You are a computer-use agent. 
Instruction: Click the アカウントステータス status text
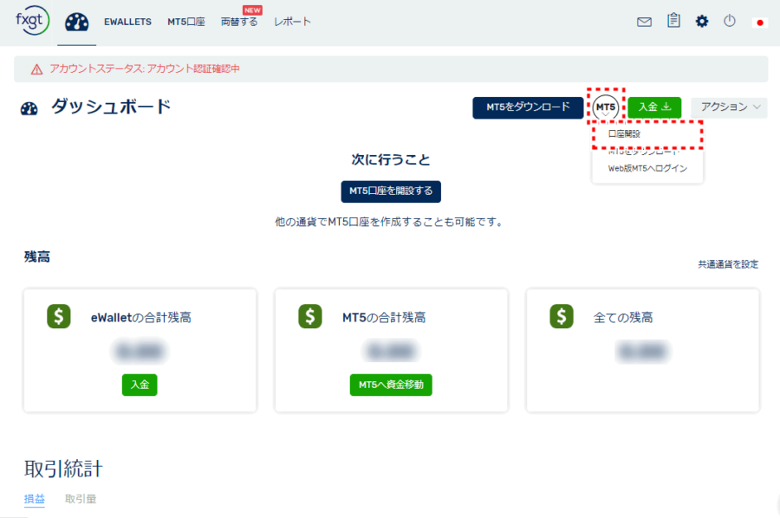coord(144,68)
